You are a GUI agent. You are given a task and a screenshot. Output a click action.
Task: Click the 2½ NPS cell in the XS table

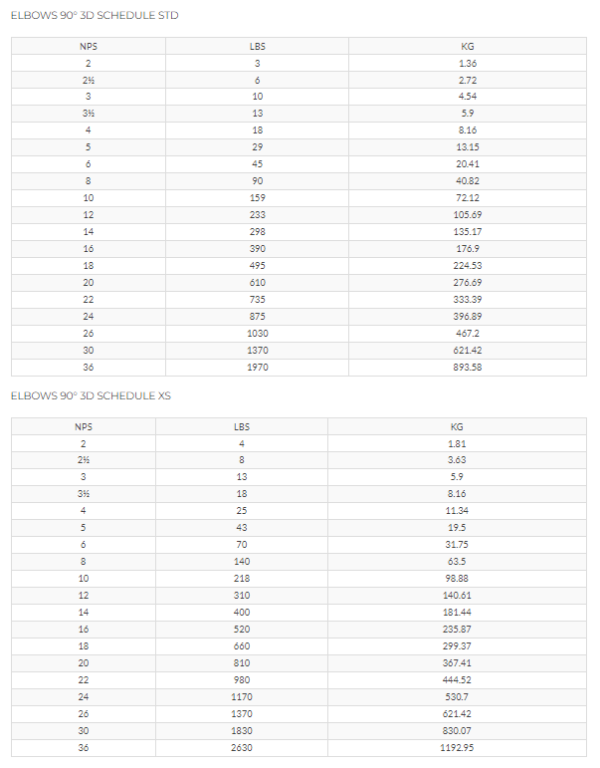point(84,460)
